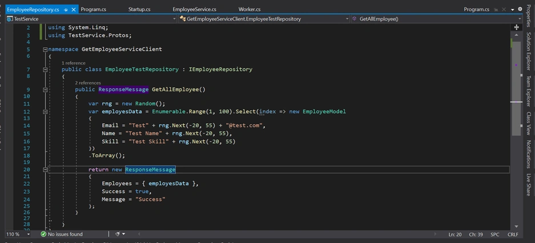Screen dimensions: 535x243
Task: Click "using System.Linq;" on line 2
Action: [x=78, y=27]
